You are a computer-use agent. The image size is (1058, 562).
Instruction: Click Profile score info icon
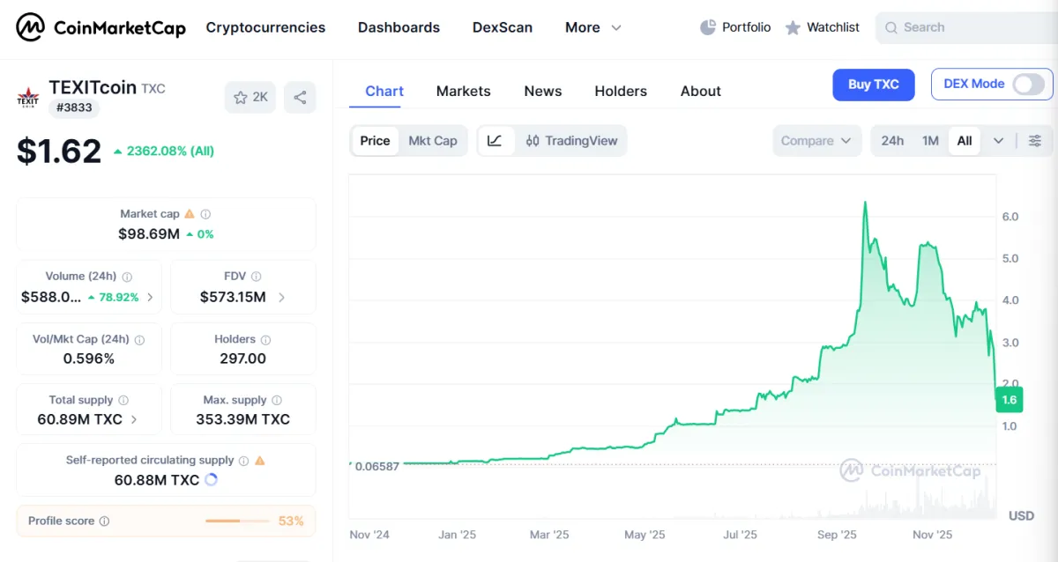point(104,521)
